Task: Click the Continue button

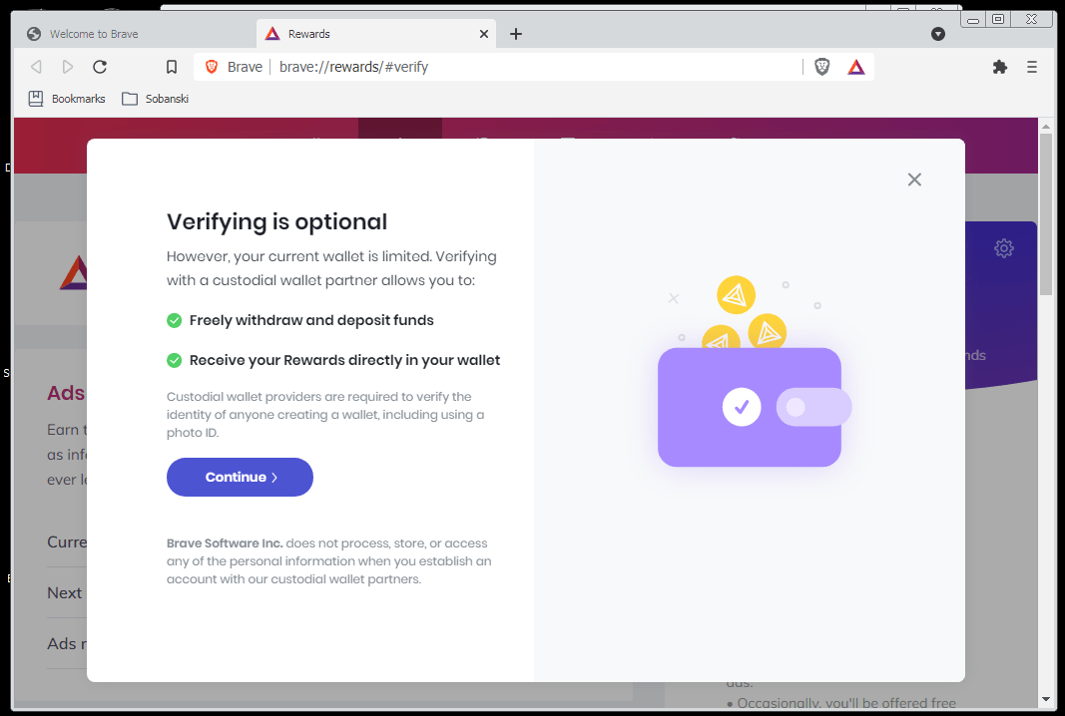Action: pyautogui.click(x=240, y=477)
